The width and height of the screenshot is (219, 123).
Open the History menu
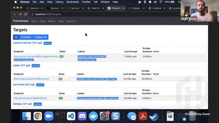tap(60, 2)
